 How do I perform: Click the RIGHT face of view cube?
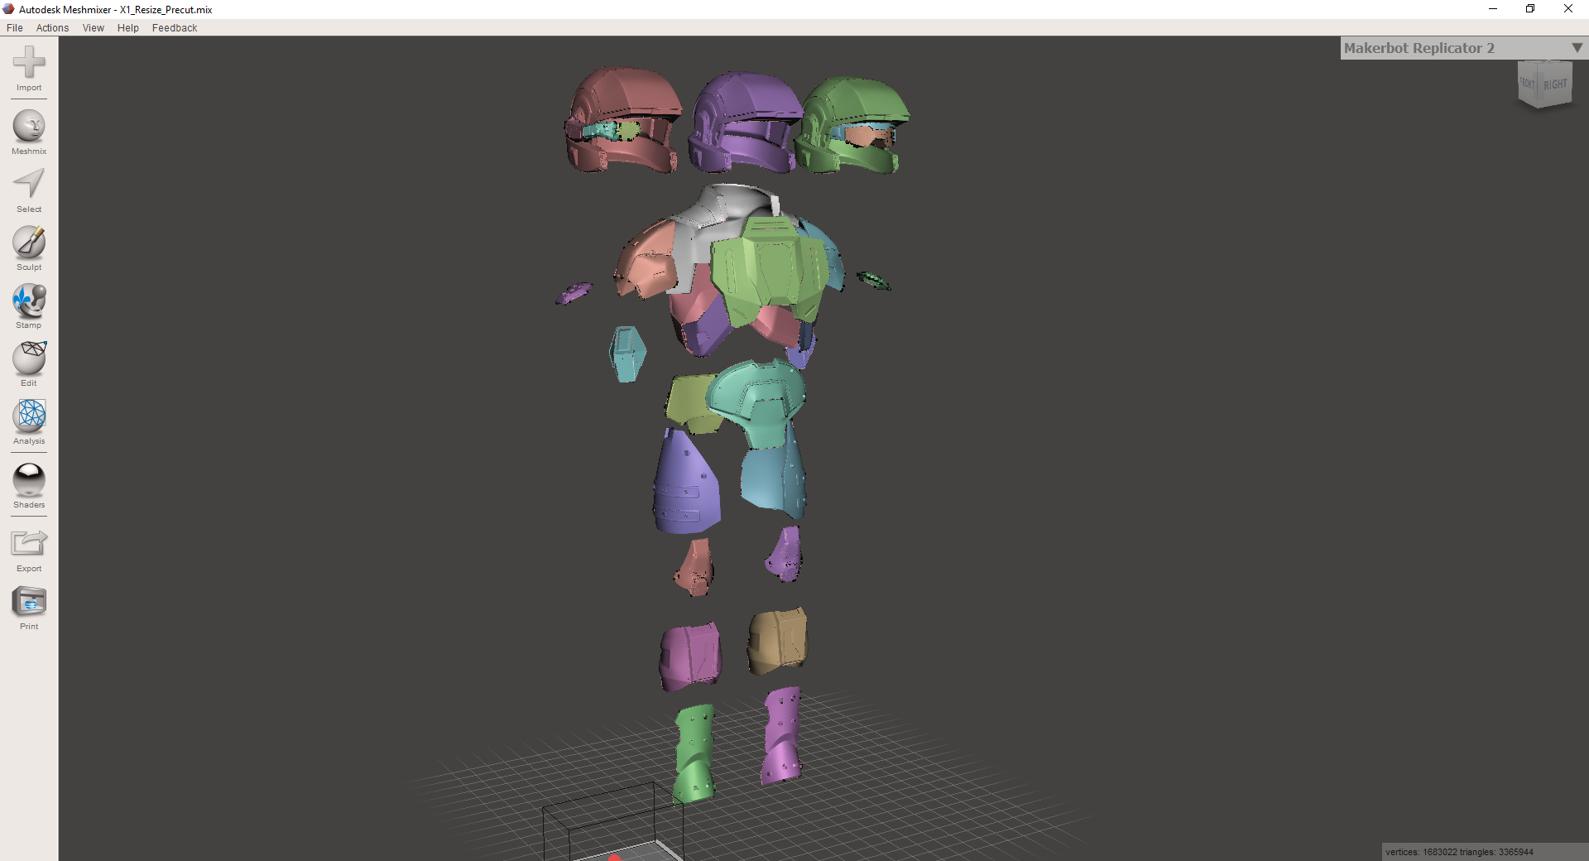click(1555, 84)
